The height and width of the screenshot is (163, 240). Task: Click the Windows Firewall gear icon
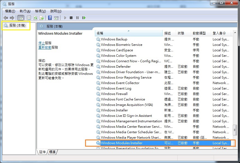click(98, 94)
